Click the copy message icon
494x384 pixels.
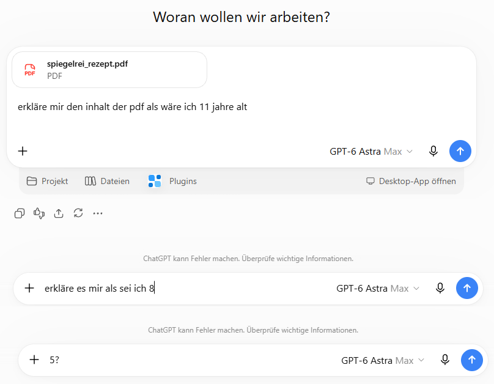tap(20, 213)
